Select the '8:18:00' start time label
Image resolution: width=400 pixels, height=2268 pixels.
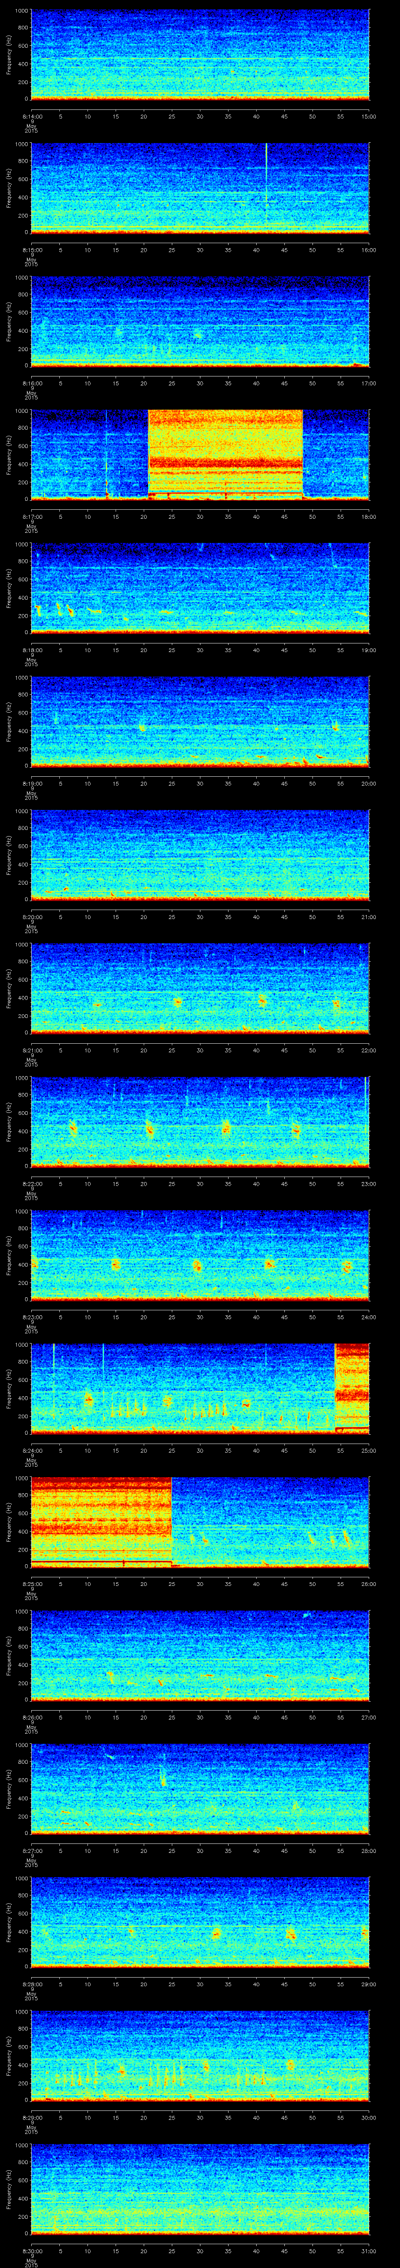(32, 649)
